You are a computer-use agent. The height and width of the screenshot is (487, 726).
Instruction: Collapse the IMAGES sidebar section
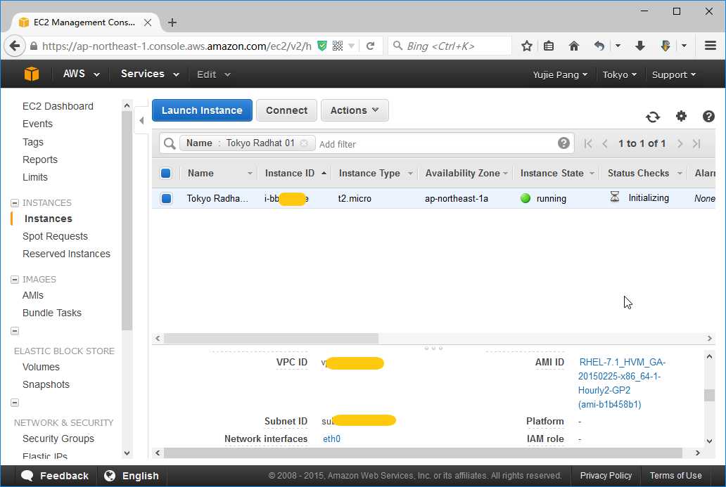[x=15, y=280]
